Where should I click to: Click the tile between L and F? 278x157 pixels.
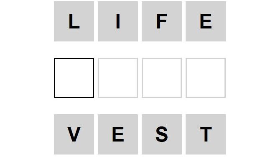pyautogui.click(x=118, y=21)
